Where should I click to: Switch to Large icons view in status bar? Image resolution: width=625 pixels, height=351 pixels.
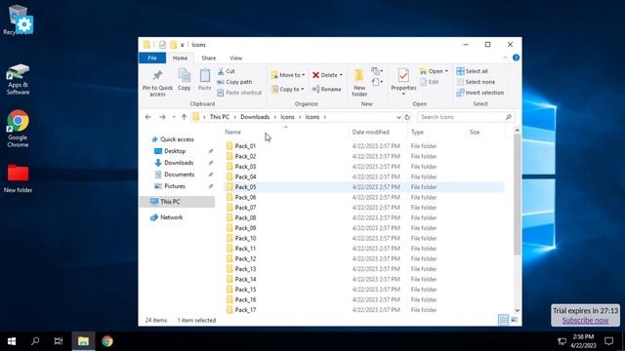(x=515, y=320)
